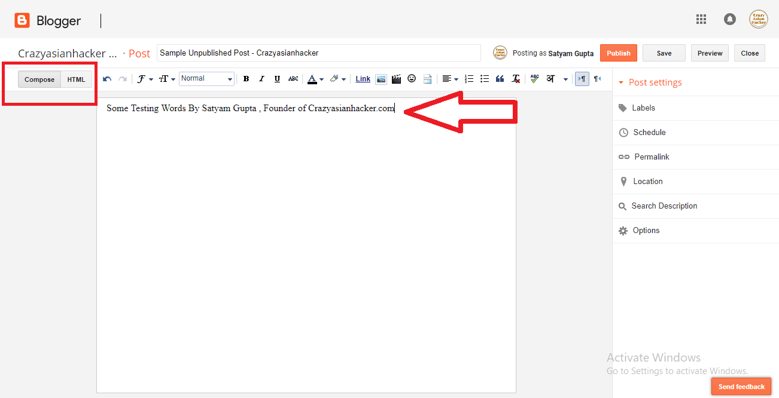The height and width of the screenshot is (398, 779).
Task: Open the Normal paragraph style dropdown
Action: click(206, 78)
